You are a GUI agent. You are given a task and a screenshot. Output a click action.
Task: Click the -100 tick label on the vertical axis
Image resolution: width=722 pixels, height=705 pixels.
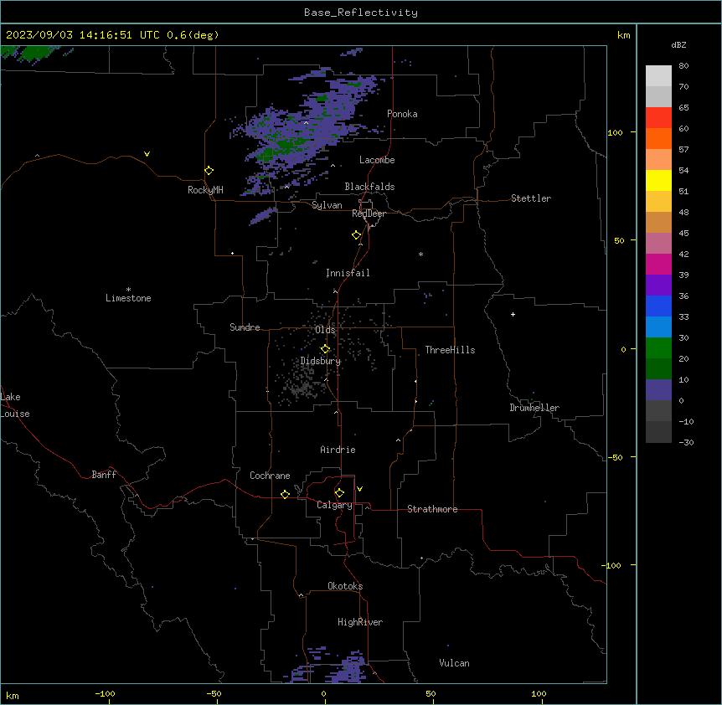coord(612,565)
